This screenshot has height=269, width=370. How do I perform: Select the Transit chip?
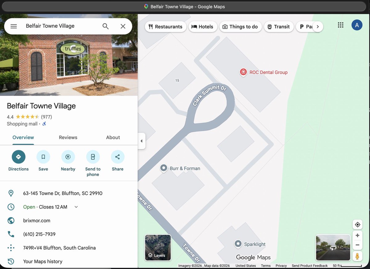[x=278, y=27]
